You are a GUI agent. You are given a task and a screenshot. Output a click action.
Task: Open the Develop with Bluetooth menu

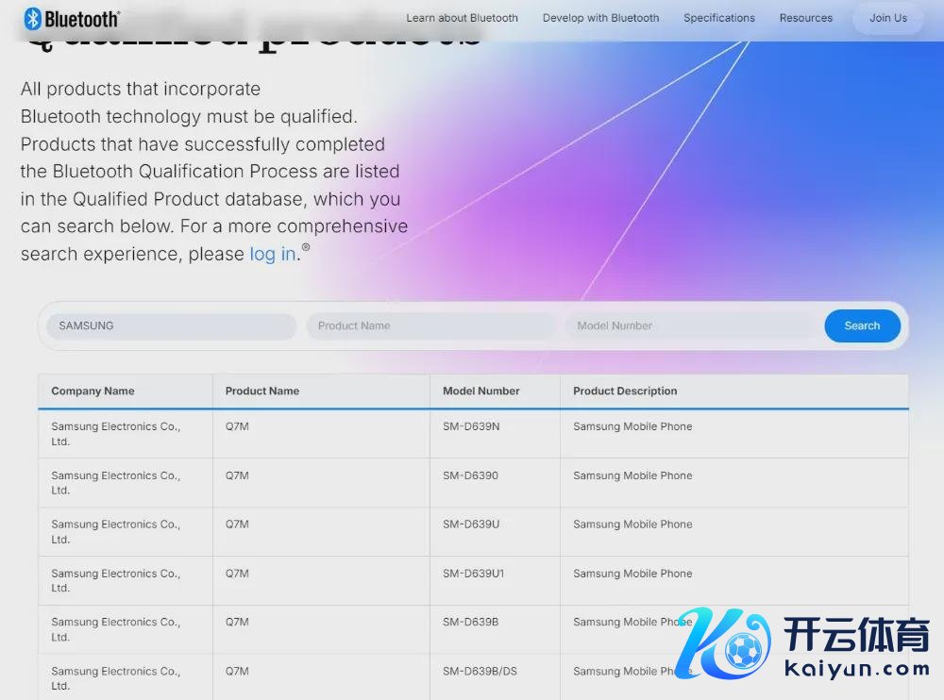pos(600,18)
